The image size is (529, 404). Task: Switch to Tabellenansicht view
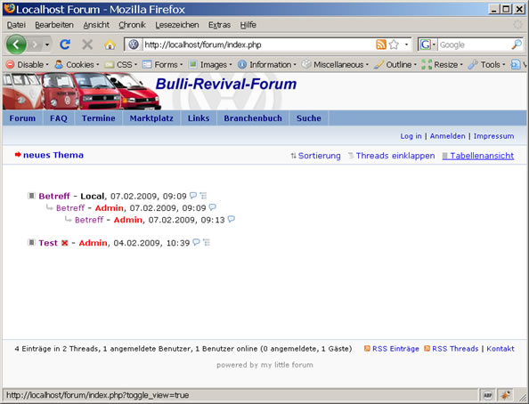[478, 156]
